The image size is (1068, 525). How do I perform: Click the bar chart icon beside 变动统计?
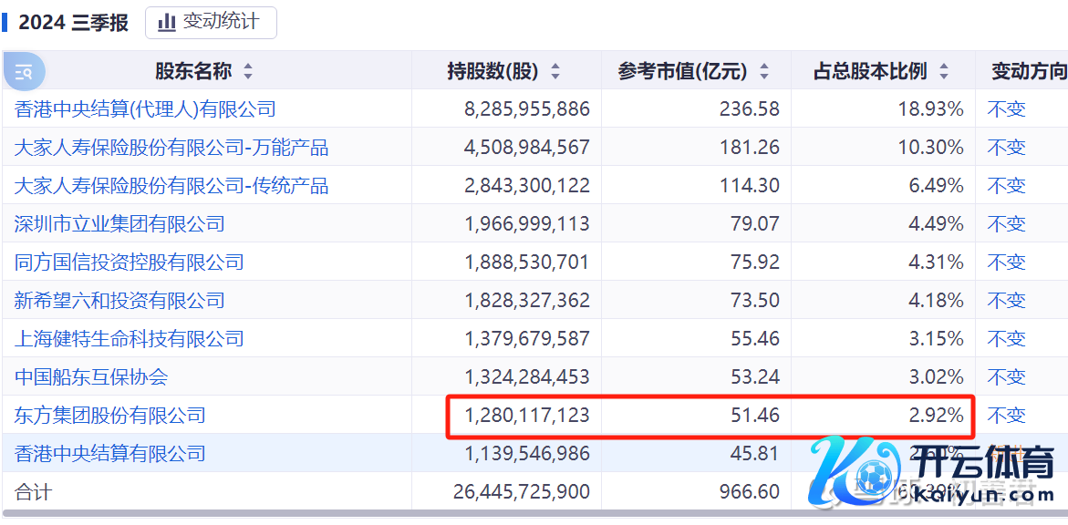167,23
